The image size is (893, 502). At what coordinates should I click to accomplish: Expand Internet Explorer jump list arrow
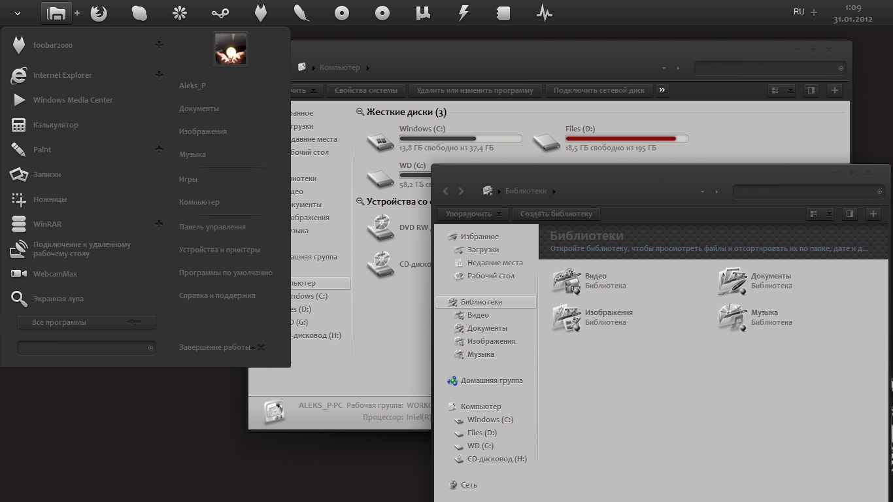tap(158, 75)
